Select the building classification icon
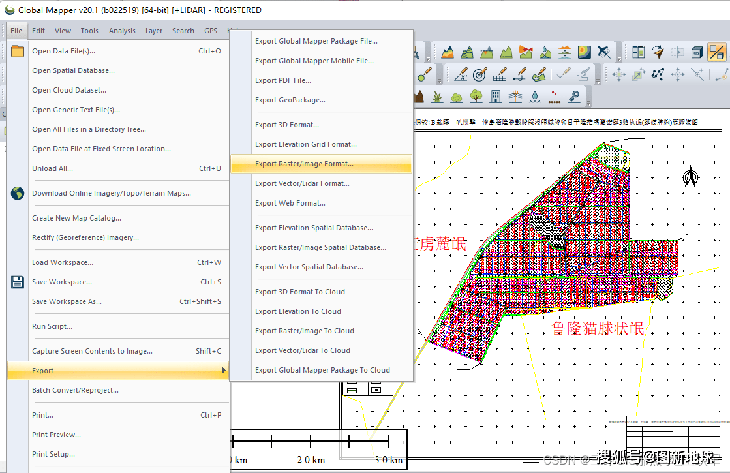730x473 pixels. [x=496, y=97]
